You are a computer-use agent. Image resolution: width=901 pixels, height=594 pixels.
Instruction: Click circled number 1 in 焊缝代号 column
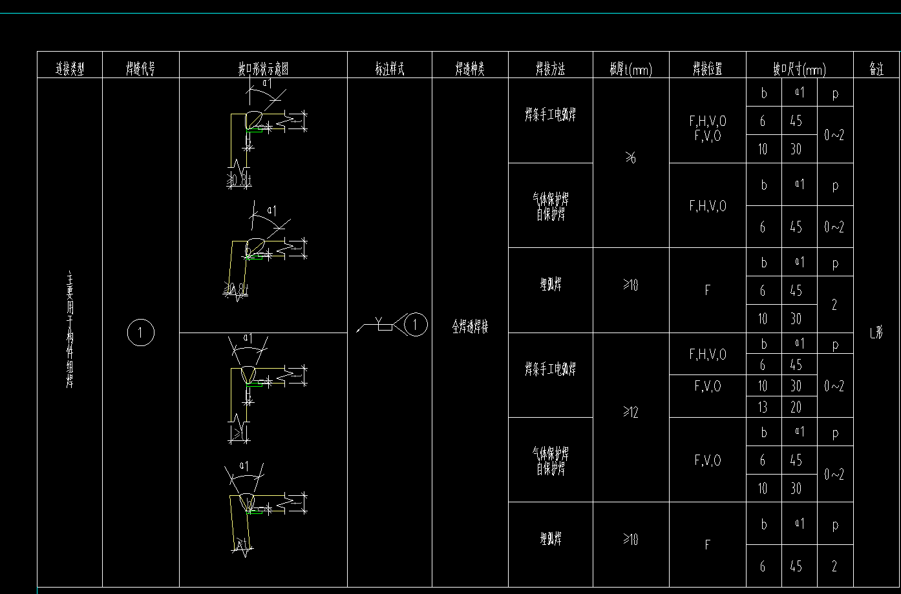[x=140, y=333]
